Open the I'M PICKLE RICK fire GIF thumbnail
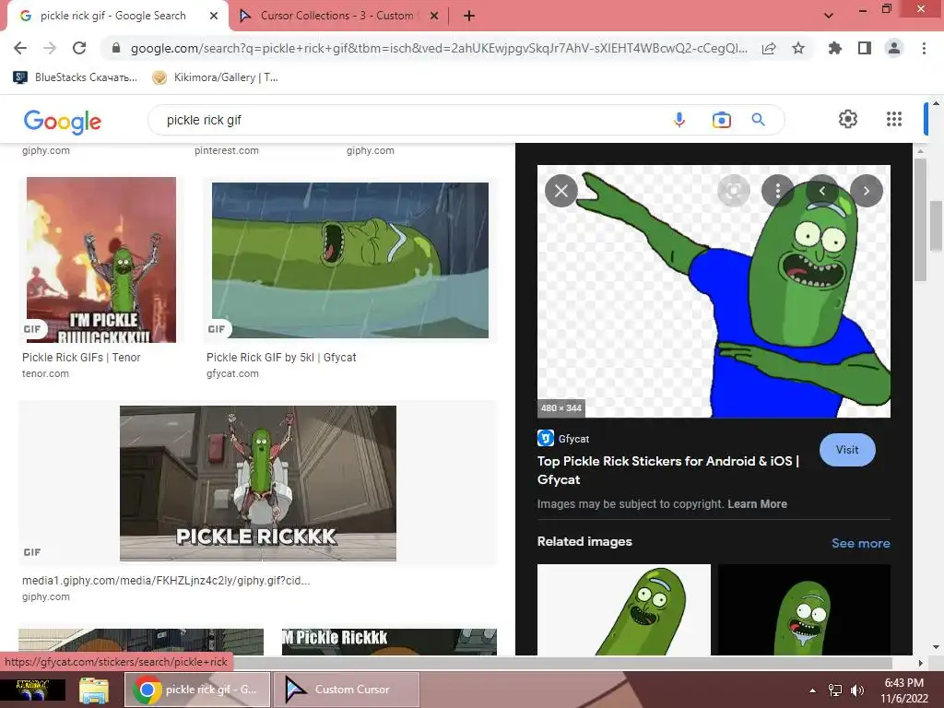Image resolution: width=944 pixels, height=708 pixels. [101, 259]
